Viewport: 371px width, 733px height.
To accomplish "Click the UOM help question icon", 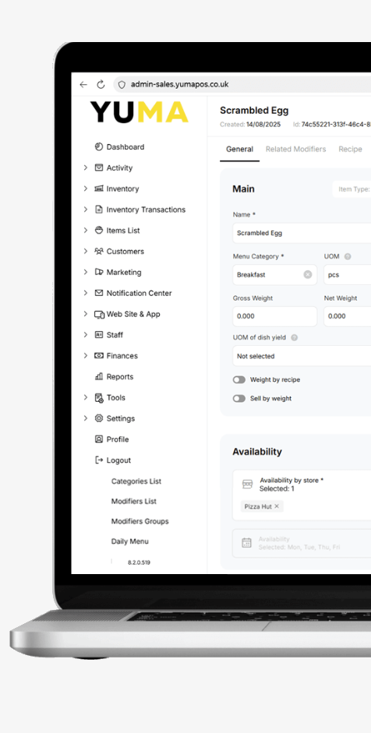I will (348, 256).
